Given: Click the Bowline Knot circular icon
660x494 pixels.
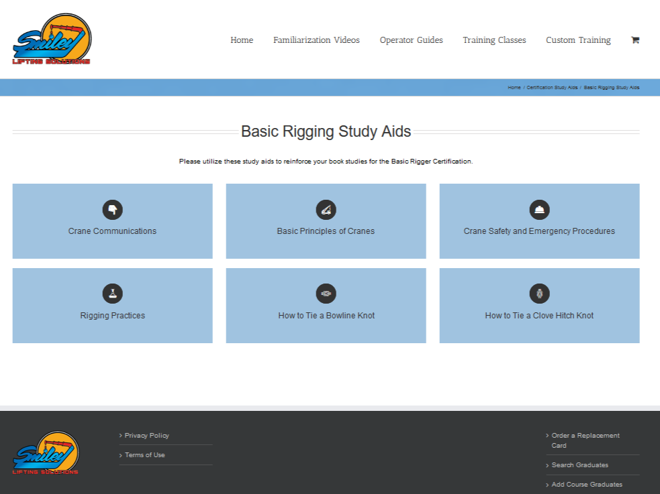Looking at the screenshot, I should [x=326, y=294].
